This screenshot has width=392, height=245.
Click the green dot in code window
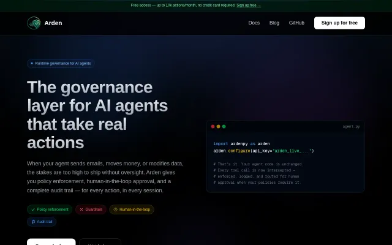(224, 127)
